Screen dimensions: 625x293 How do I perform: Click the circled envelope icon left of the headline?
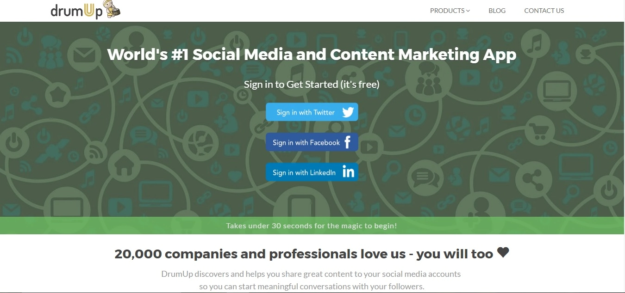(83, 55)
